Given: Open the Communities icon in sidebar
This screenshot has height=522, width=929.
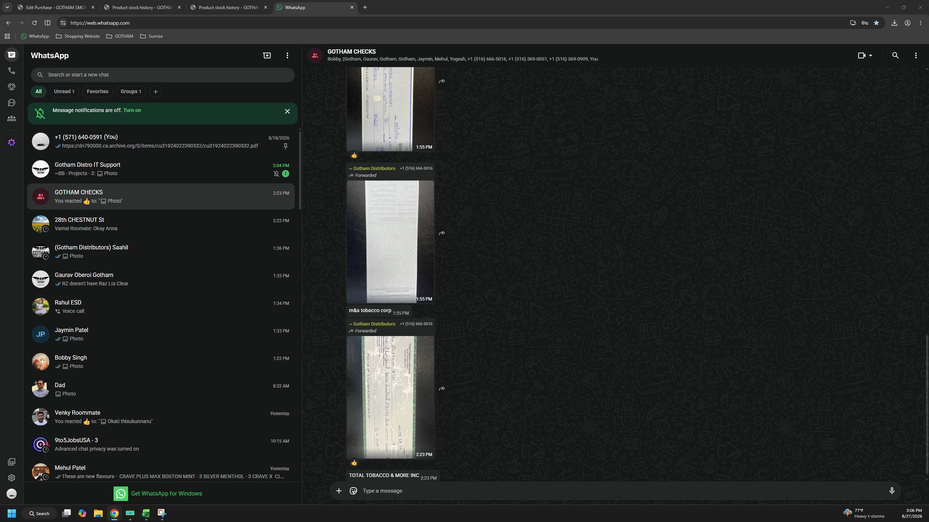Looking at the screenshot, I should click(x=12, y=119).
